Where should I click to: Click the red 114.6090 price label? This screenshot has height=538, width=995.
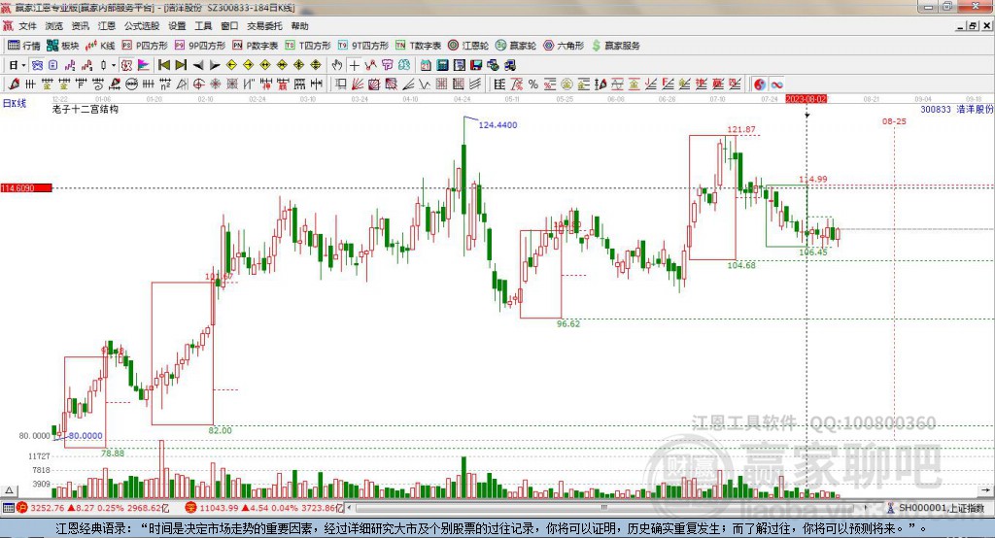26,187
